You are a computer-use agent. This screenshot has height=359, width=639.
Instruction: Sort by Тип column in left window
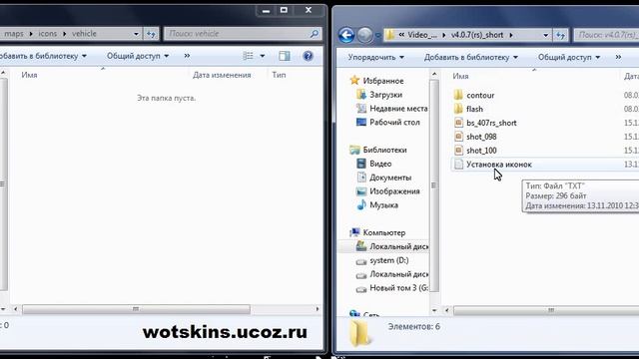pyautogui.click(x=279, y=75)
